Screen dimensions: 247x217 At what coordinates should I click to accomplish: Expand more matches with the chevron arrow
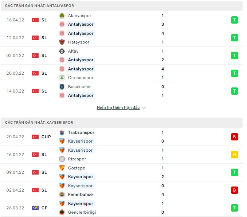click(144, 108)
